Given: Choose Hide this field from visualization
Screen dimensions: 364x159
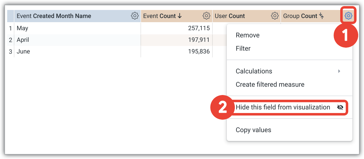Looking at the screenshot, I should [x=283, y=107].
